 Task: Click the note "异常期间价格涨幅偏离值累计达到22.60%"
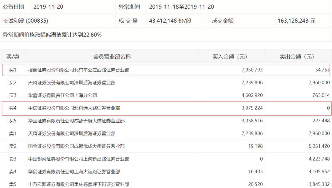point(52,35)
